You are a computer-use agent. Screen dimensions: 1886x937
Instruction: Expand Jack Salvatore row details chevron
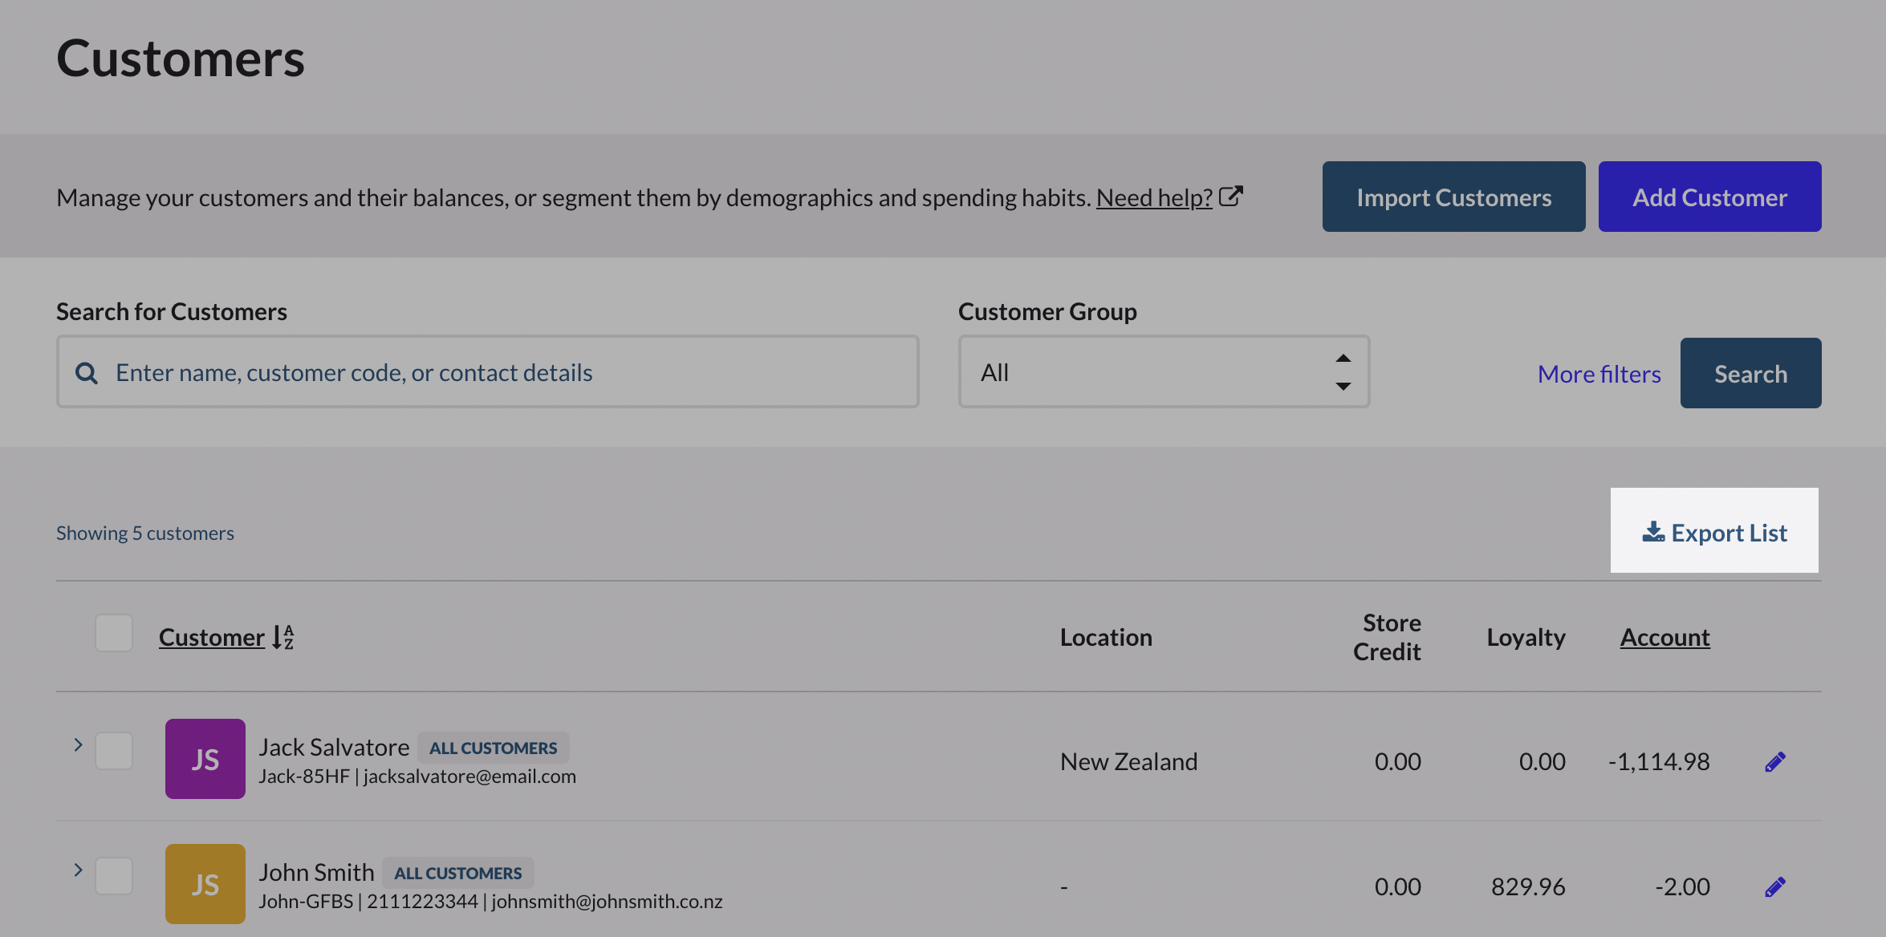coord(78,744)
